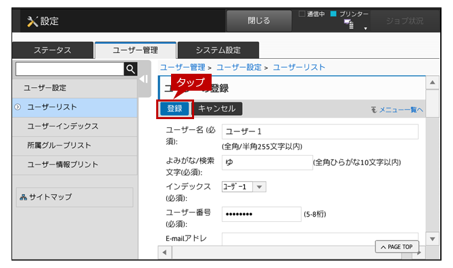The image size is (453, 268).
Task: Tap the ジョブ状況 button
Action: tap(405, 21)
